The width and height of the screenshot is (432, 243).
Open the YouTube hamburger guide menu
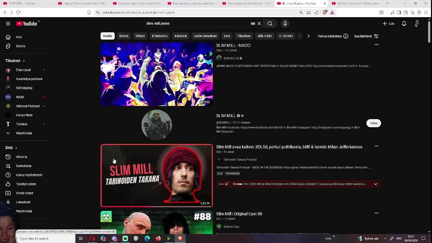8,24
